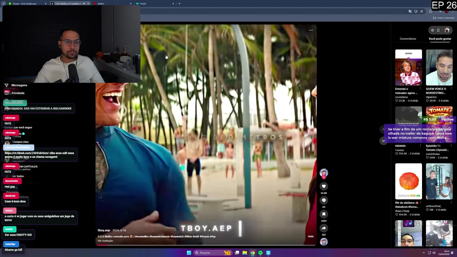Show hidden tray icons chevron
This screenshot has height=257, width=457.
pyautogui.click(x=424, y=253)
